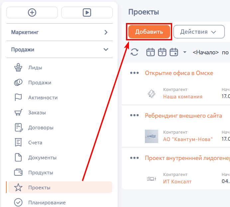Refresh the projects list
Screen dimensions: 230x207
click(134, 52)
